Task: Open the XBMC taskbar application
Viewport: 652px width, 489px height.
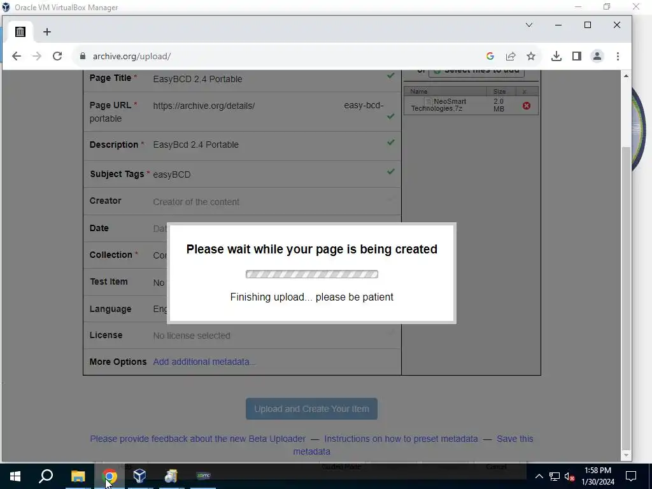Action: point(203,476)
